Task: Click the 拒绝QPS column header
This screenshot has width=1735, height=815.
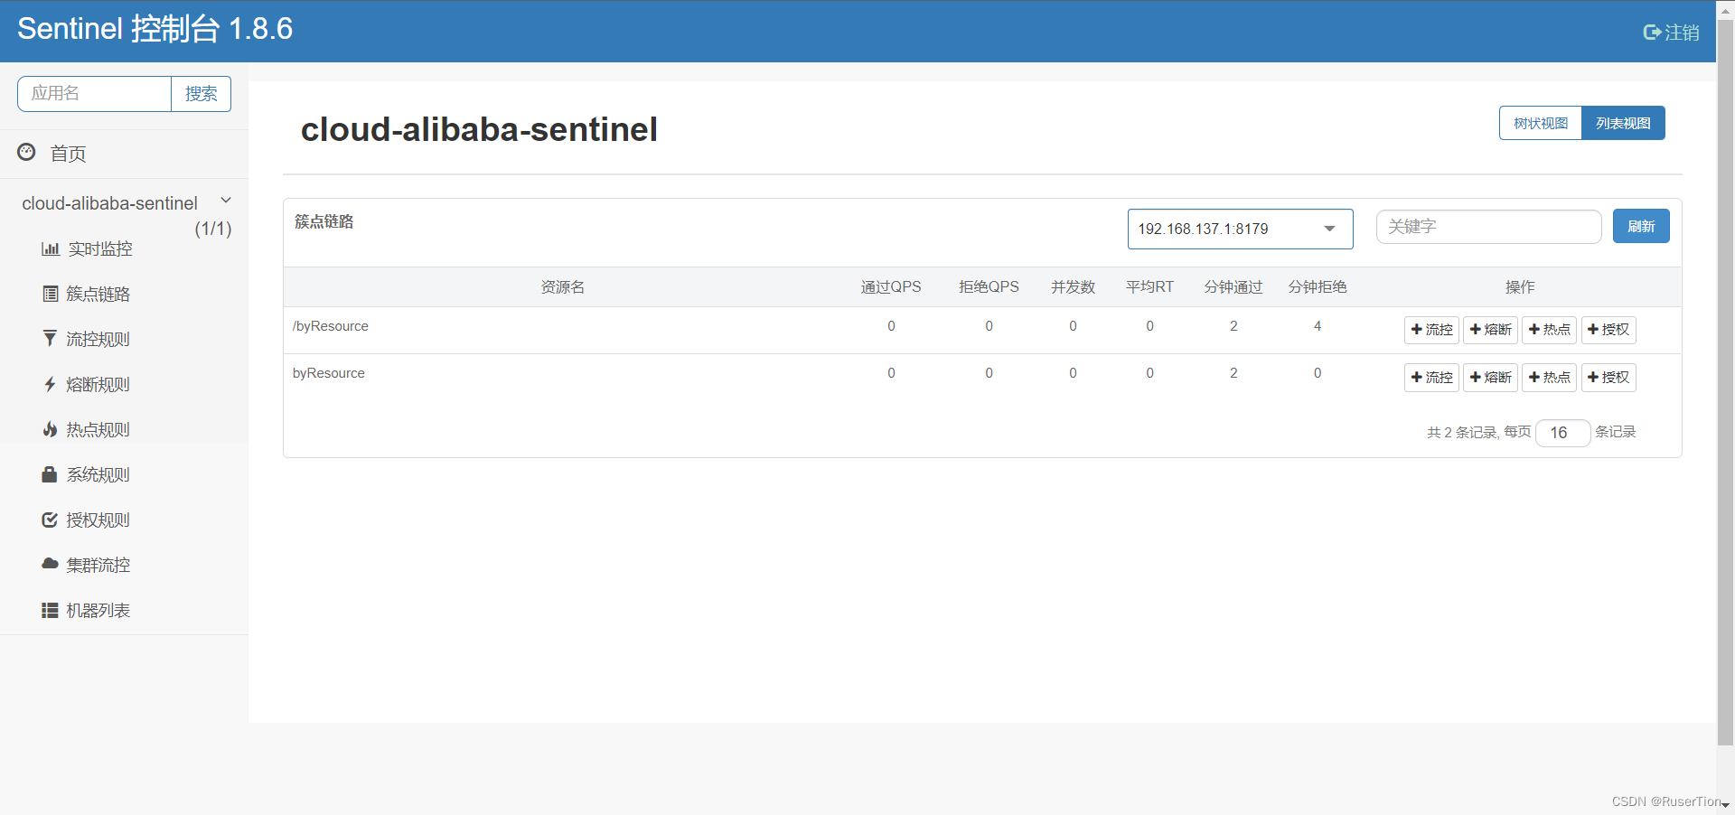Action: point(989,287)
